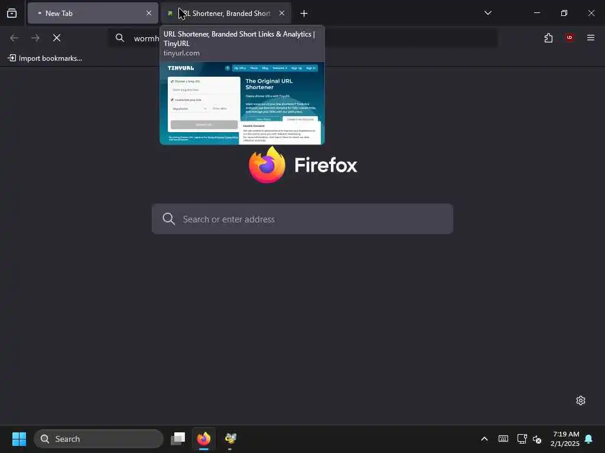The height and width of the screenshot is (453, 605).
Task: Open the muted volume tray icon
Action: [x=537, y=439]
